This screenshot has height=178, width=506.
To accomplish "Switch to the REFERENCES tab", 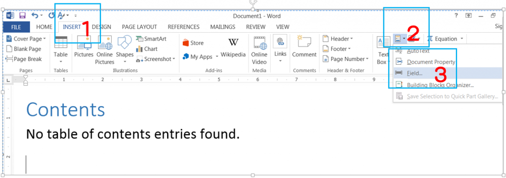I will (184, 27).
